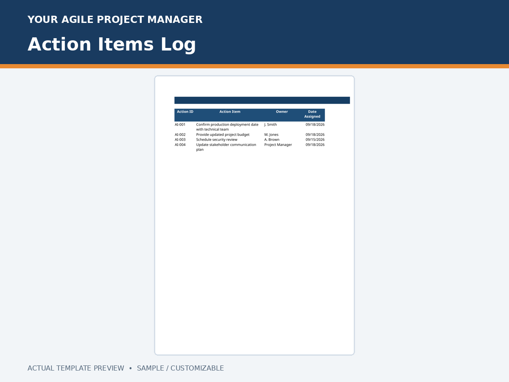Click the Action Items Log title
Screen dimensions: 509x382
[112, 45]
